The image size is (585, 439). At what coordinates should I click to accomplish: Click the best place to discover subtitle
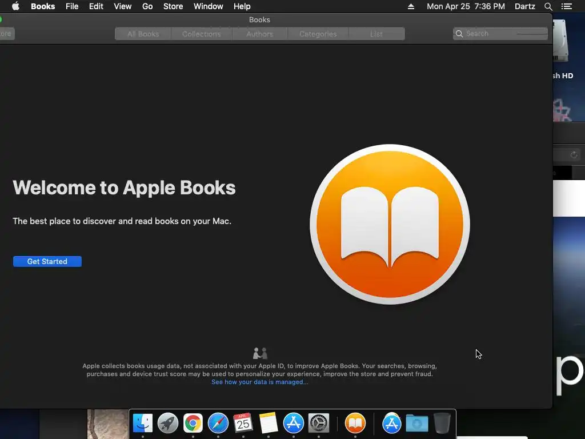click(x=122, y=221)
